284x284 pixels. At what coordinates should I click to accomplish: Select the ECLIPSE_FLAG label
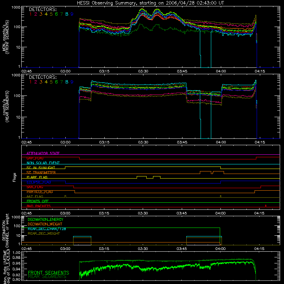[x=39, y=182]
